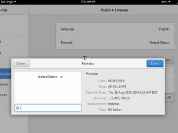Click the checkmark next to United States
This screenshot has height=133, width=178.
pyautogui.click(x=61, y=77)
